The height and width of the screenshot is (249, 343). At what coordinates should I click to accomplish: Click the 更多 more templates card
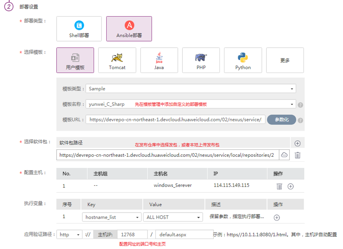coord(285,60)
